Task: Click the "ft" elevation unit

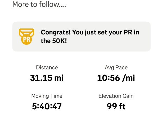Action: click(x=122, y=106)
